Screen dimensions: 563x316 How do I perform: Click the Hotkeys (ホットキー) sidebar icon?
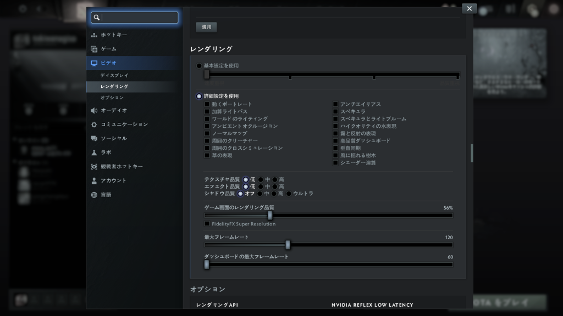point(94,35)
